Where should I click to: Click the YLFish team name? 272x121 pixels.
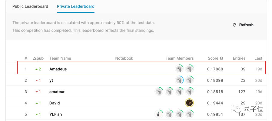coord(56,114)
